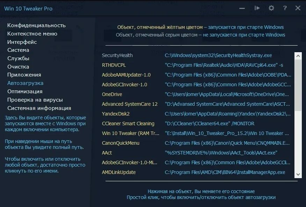Open the Контекстное меню section
The width and height of the screenshot is (306, 207).
point(32,34)
